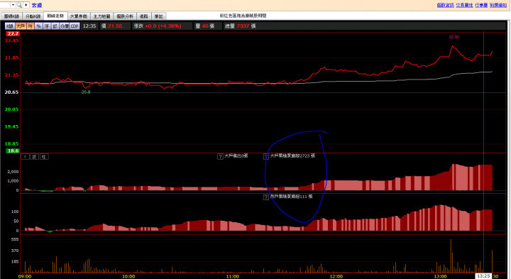Screen dimensions: 511x279
Task: Click the help ? button in big-holder panel
Action: (x=25, y=157)
